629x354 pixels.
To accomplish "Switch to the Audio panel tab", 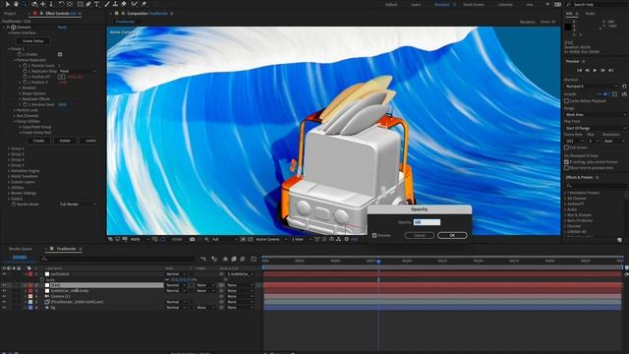I will tap(590, 14).
